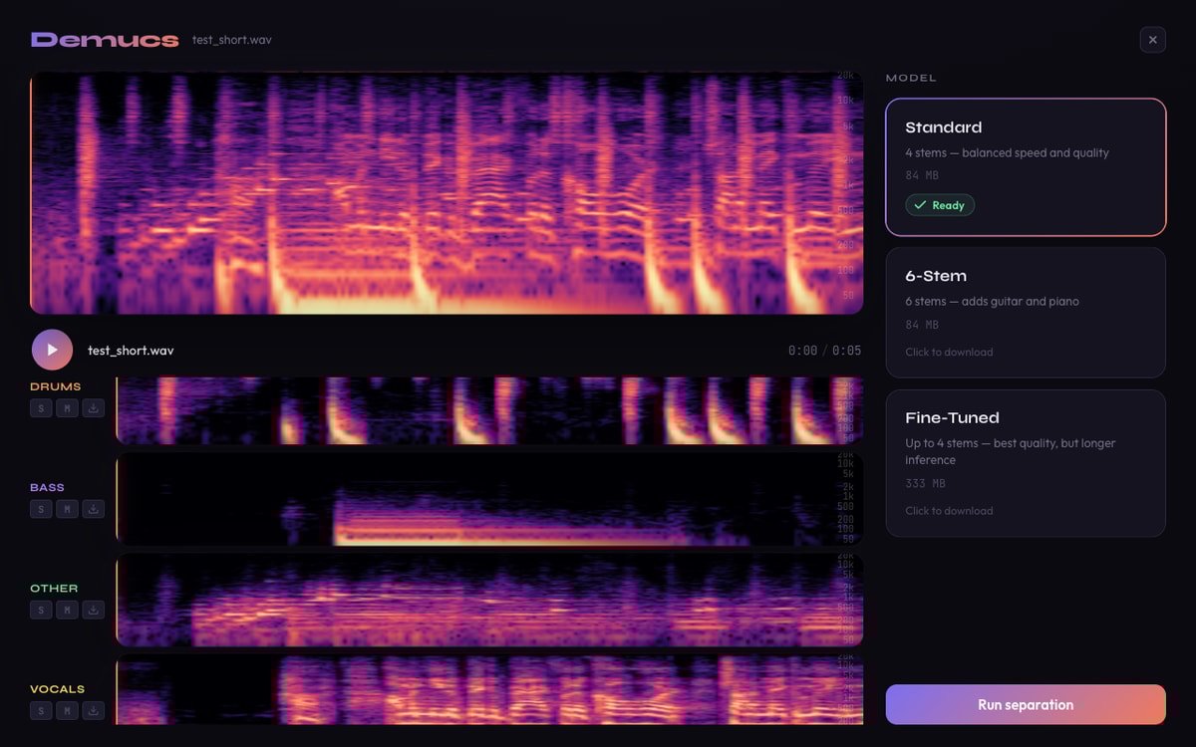
Task: Close the panel with X button
Action: (x=1152, y=40)
